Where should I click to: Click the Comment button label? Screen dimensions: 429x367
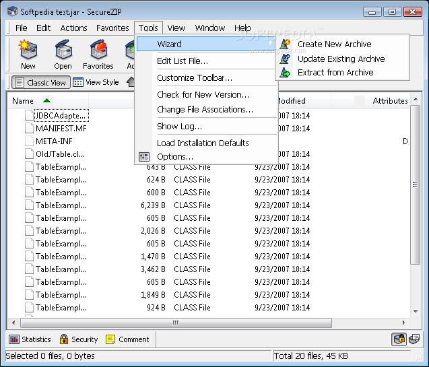tap(134, 339)
